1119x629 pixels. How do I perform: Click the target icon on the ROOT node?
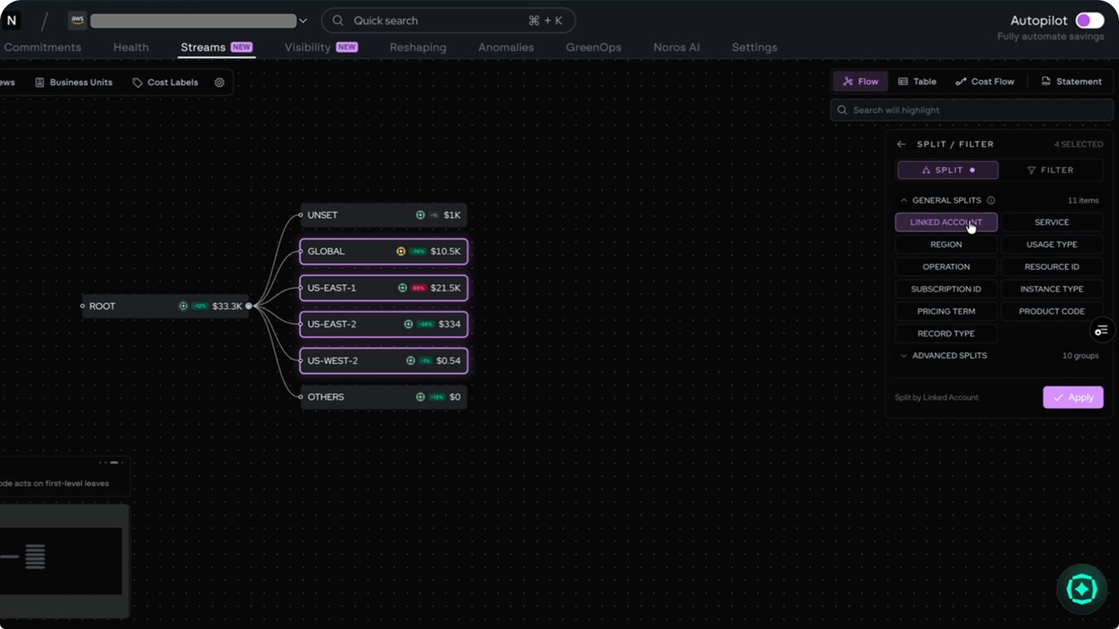pyautogui.click(x=183, y=306)
